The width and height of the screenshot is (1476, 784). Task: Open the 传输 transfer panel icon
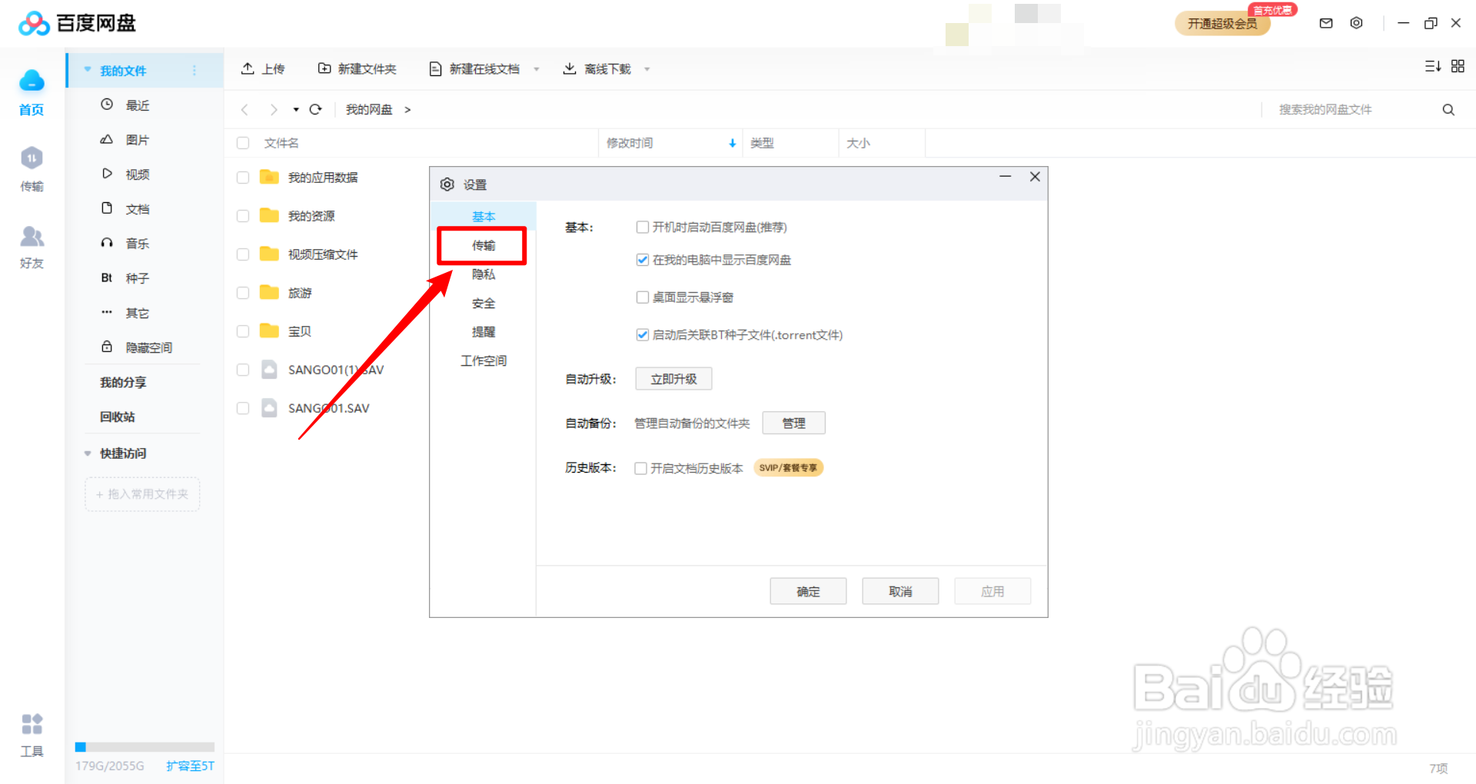click(31, 168)
